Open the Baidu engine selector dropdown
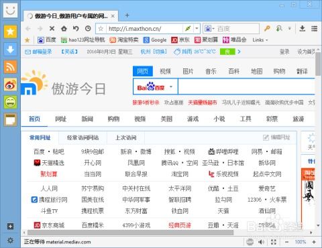 pyautogui.click(x=171, y=86)
